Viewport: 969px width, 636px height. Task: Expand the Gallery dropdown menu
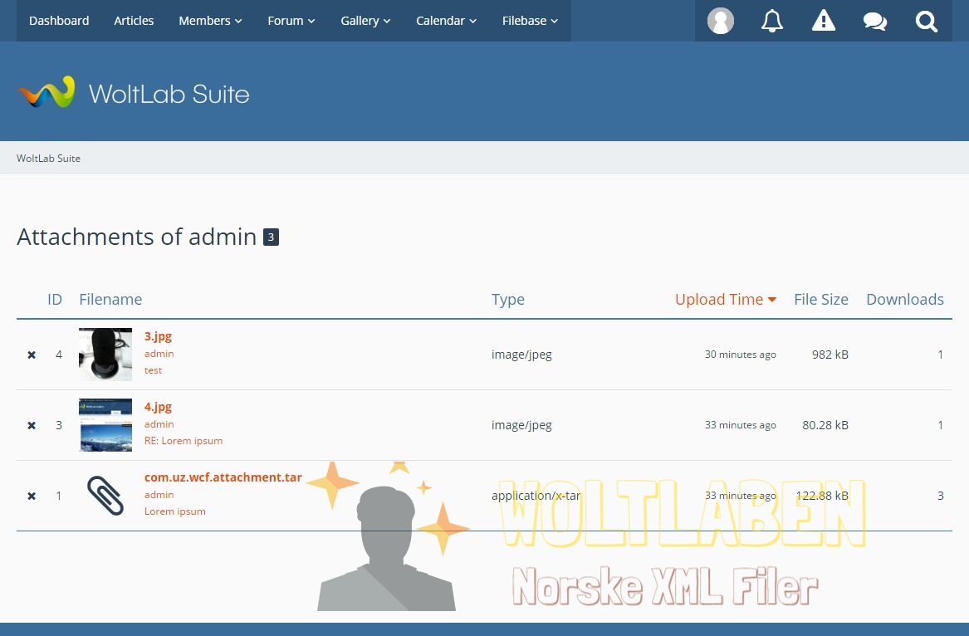tap(365, 21)
